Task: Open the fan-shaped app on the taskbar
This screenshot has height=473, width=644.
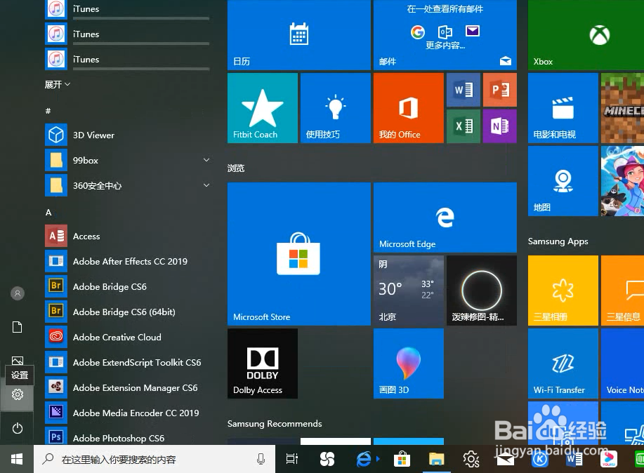Action: [327, 459]
